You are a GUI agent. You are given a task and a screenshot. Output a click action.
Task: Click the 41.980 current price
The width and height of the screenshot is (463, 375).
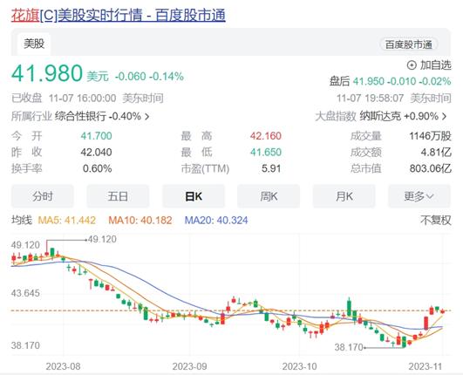coord(47,73)
